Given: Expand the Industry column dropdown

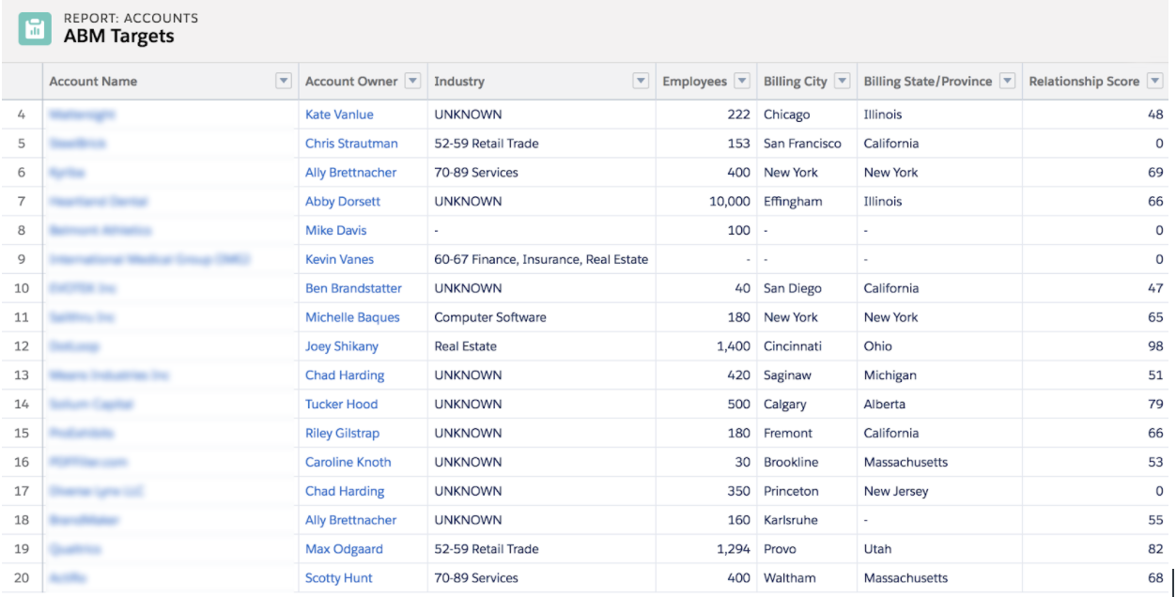Looking at the screenshot, I should click(641, 82).
